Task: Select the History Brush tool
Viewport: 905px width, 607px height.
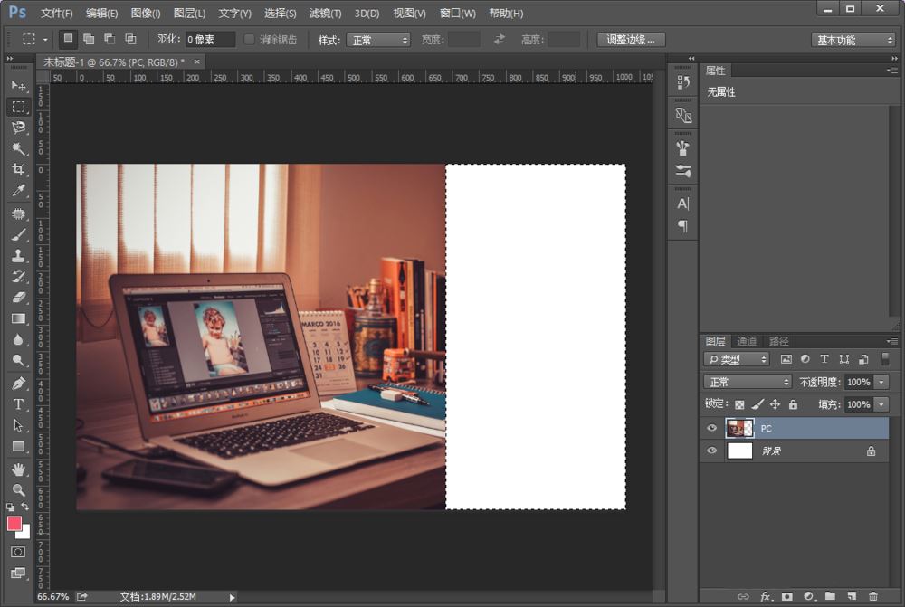Action: click(x=18, y=277)
